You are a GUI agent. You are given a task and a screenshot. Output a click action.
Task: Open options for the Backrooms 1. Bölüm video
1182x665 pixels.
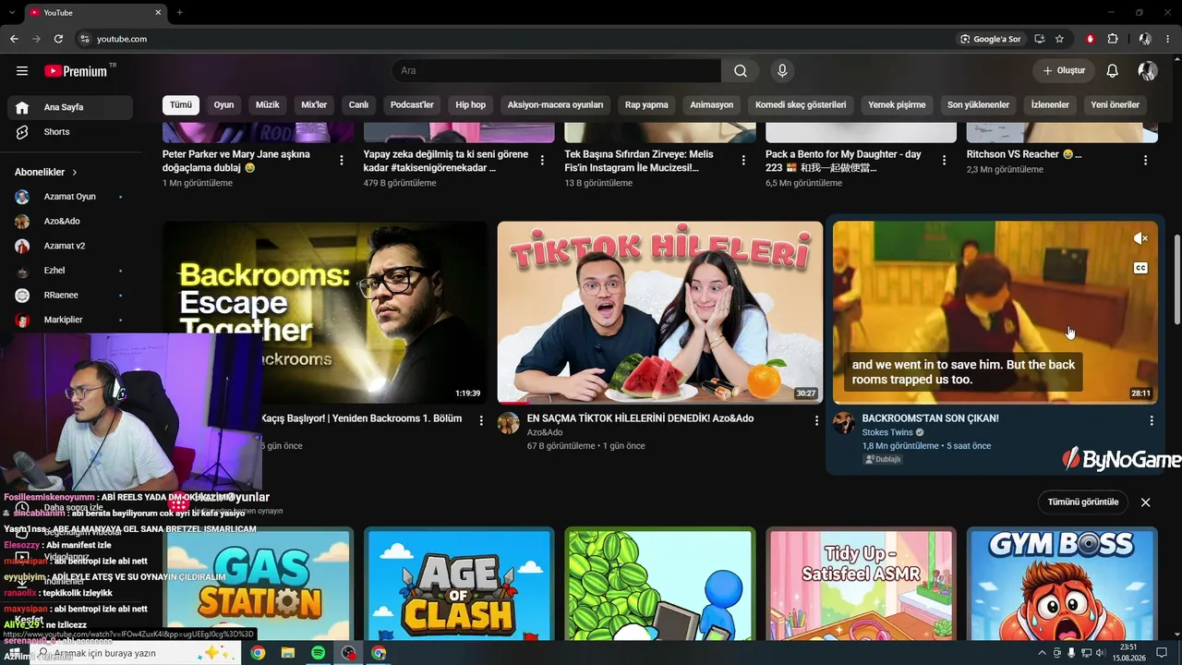[481, 420]
